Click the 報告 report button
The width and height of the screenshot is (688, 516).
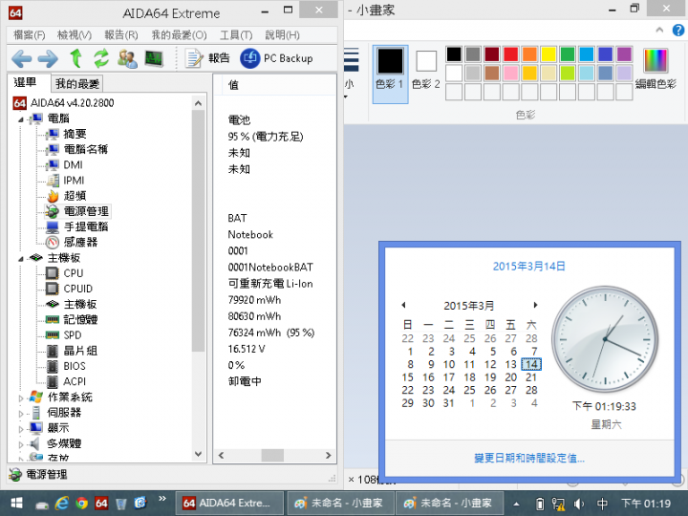pyautogui.click(x=207, y=58)
